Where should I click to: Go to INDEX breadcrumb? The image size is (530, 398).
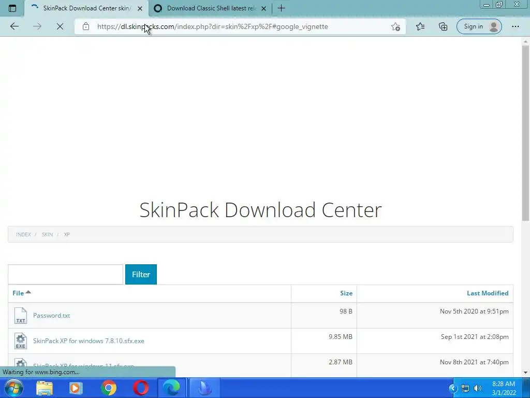coord(23,235)
